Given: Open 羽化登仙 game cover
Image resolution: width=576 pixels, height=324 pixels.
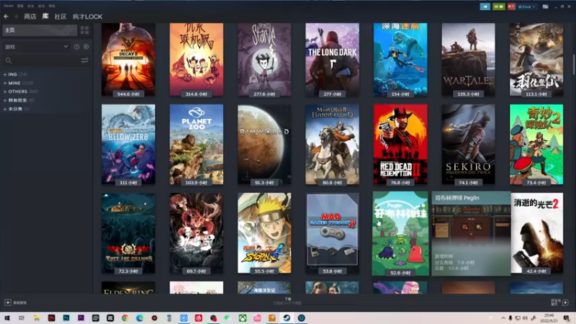Looking at the screenshot, I should (536, 60).
